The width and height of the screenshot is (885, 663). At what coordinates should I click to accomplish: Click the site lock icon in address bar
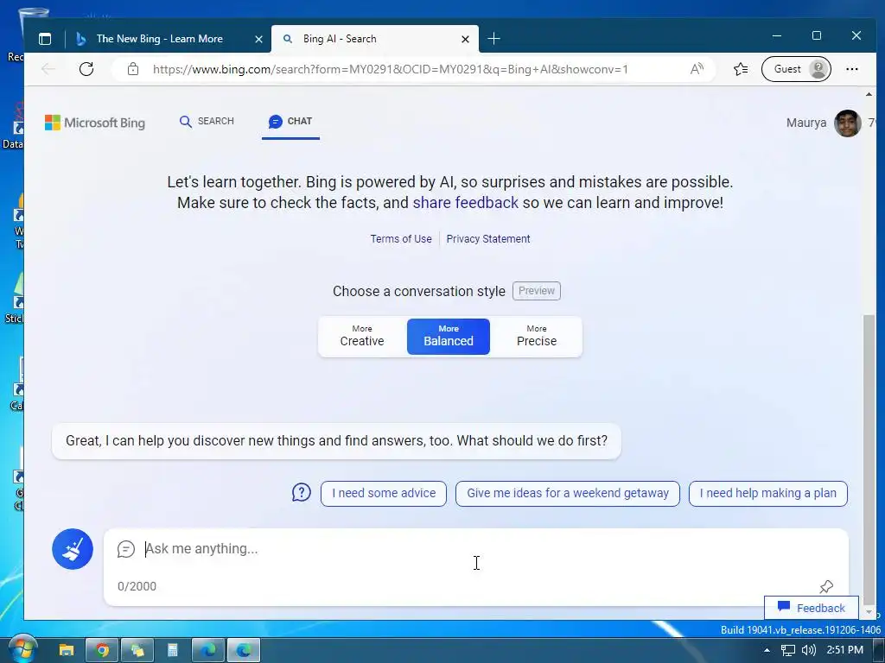(x=132, y=69)
